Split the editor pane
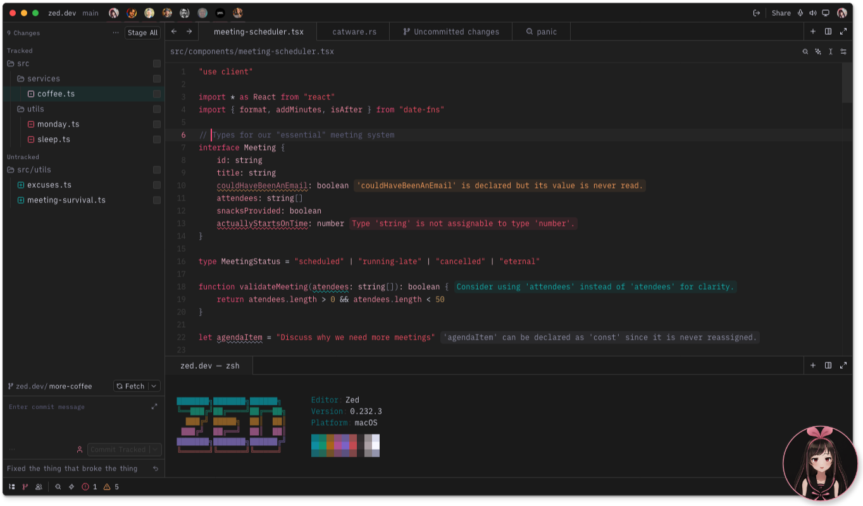Image resolution: width=863 pixels, height=506 pixels. 828,31
